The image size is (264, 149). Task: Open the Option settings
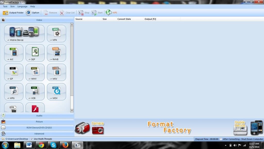(32, 13)
